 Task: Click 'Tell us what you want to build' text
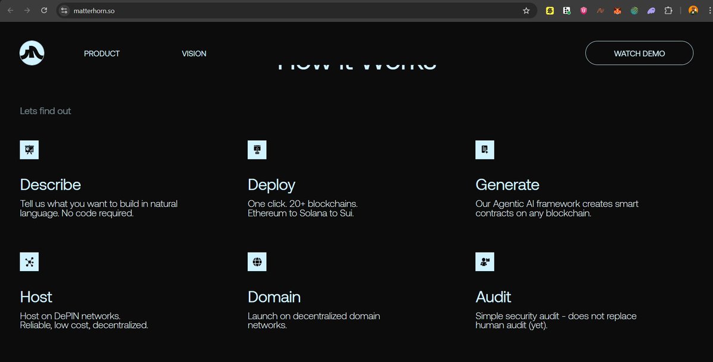pyautogui.click(x=99, y=209)
